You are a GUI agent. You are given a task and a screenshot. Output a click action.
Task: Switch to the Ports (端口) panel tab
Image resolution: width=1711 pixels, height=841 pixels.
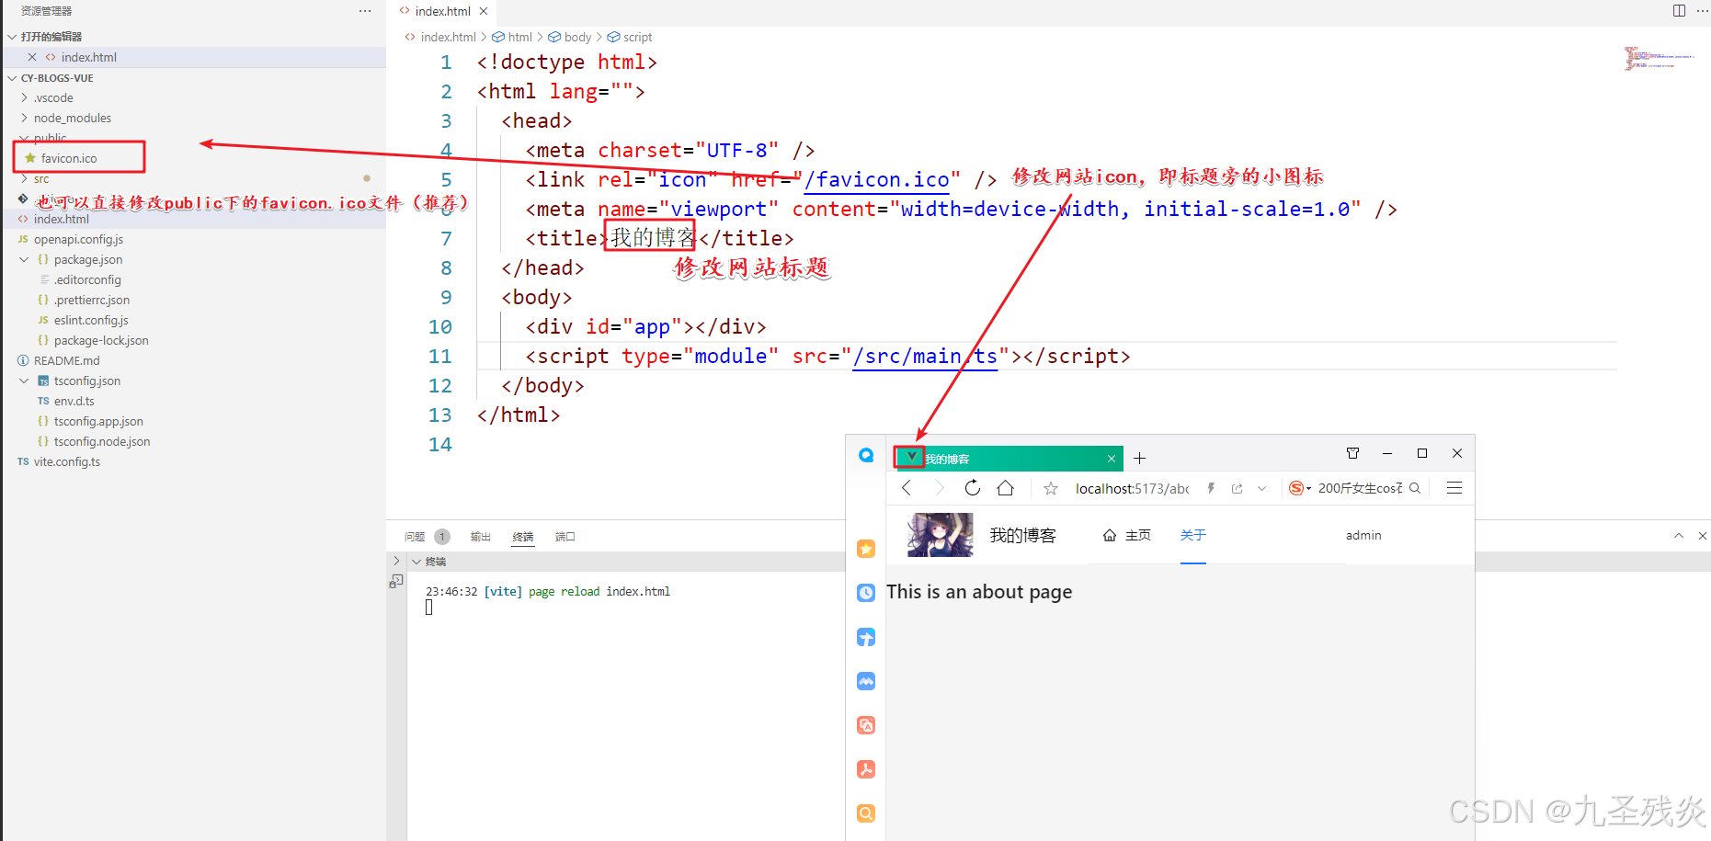click(565, 537)
